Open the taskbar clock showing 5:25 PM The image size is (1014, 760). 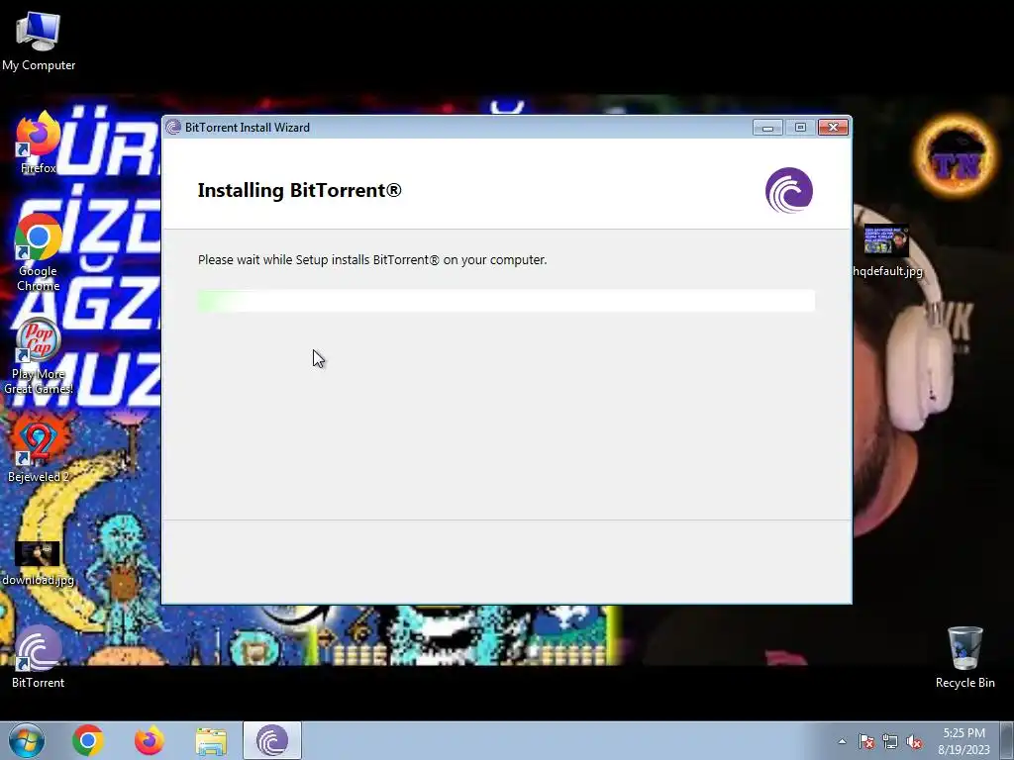point(963,740)
